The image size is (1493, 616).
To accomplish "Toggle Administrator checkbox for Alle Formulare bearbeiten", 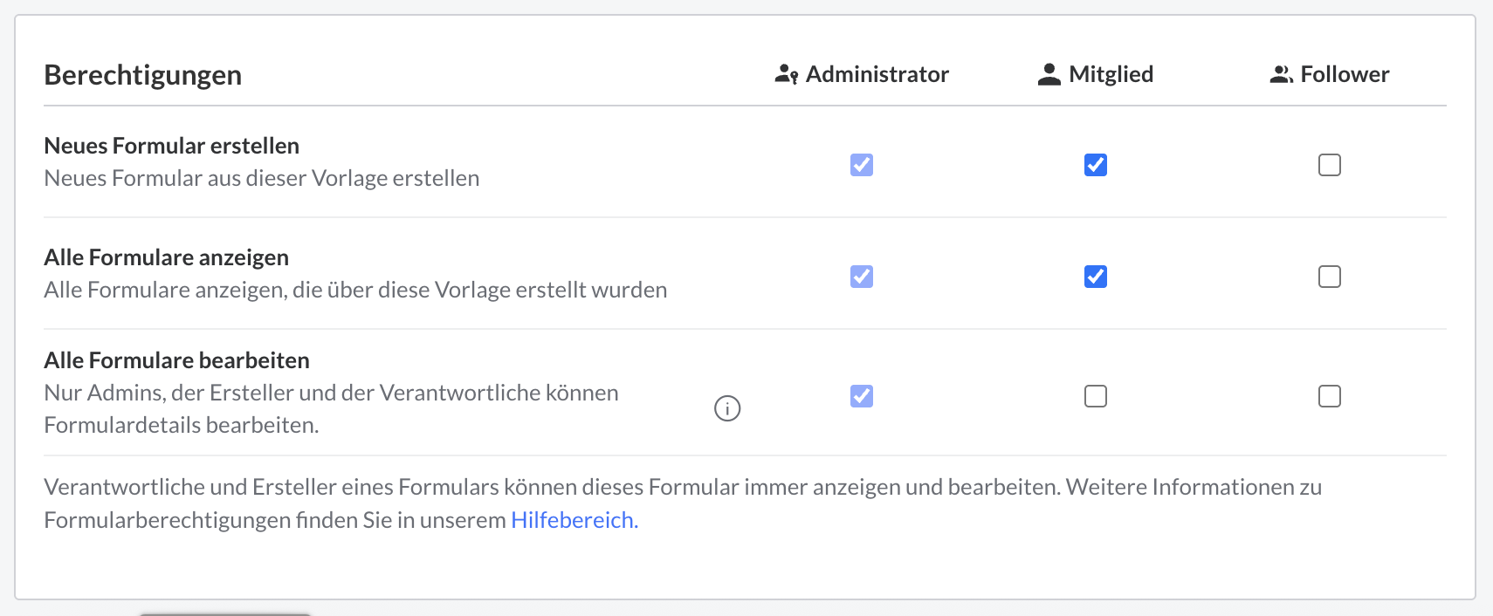I will pyautogui.click(x=862, y=396).
